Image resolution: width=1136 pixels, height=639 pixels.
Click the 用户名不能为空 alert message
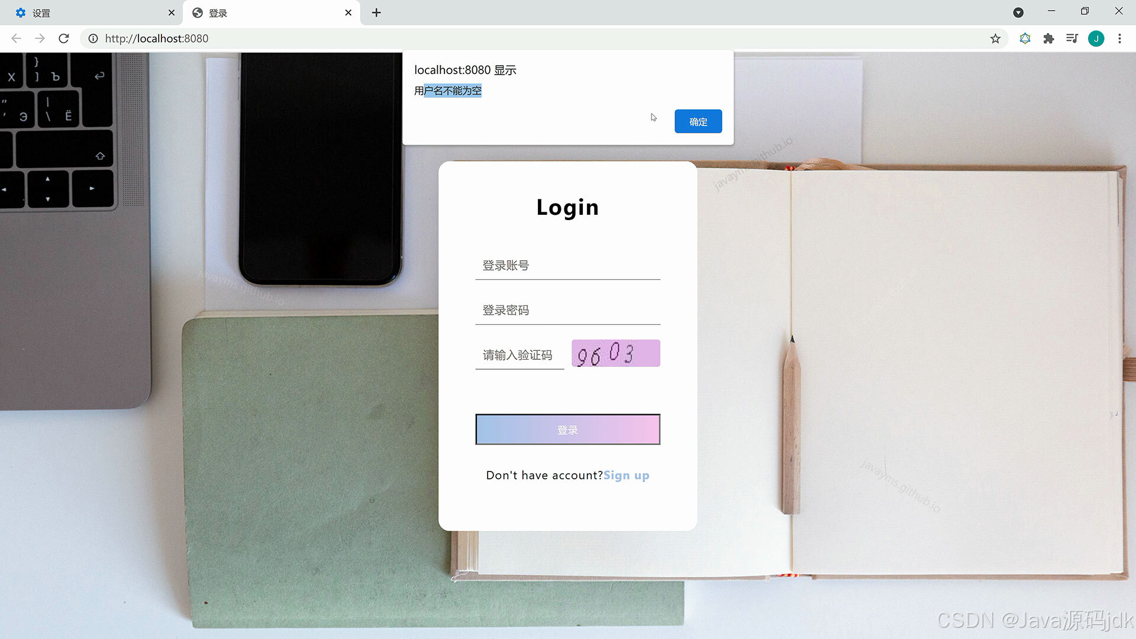(x=448, y=91)
